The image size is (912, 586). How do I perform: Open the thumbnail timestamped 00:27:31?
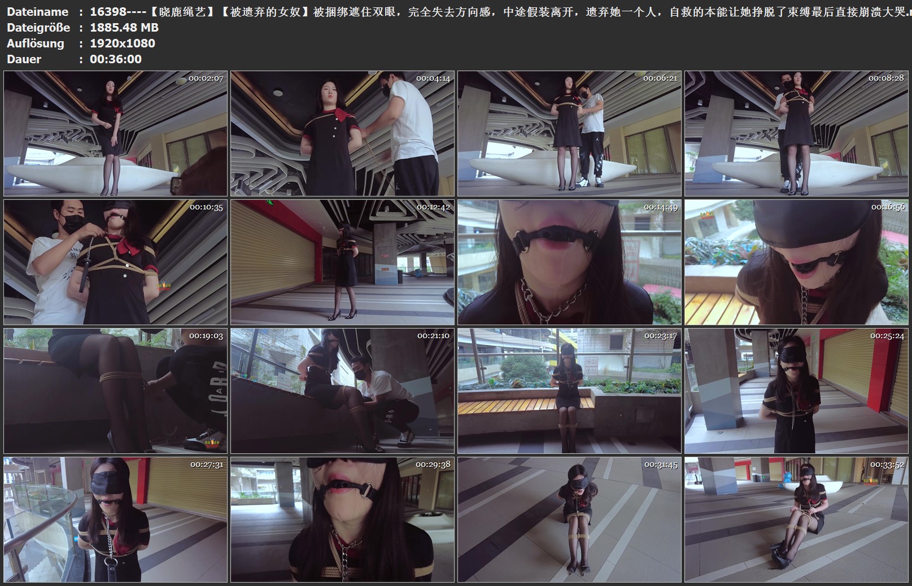pos(116,519)
